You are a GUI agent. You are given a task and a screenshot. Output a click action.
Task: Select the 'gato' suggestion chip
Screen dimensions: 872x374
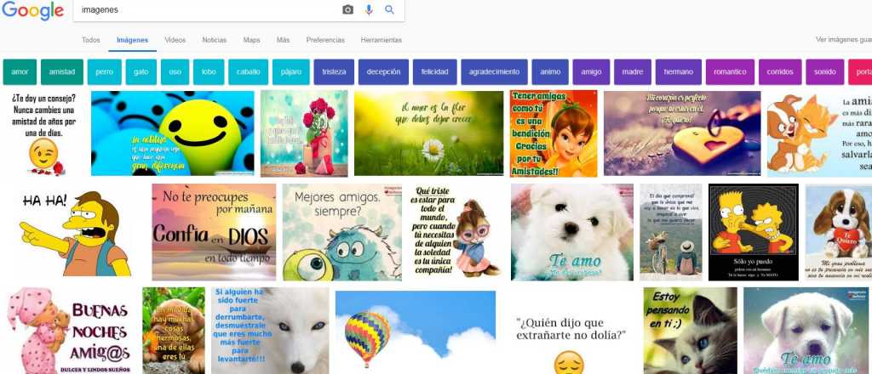[141, 72]
